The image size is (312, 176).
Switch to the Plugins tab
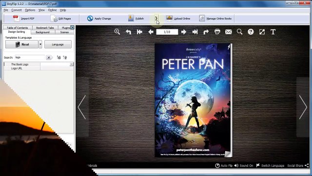(65, 28)
